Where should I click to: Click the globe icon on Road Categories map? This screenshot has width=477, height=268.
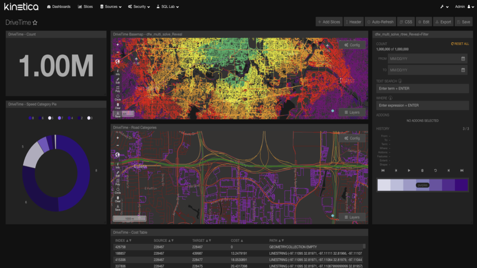coord(117,155)
